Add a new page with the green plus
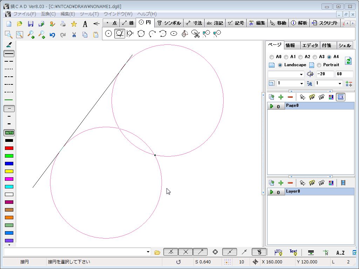359x269 pixels. (x=281, y=97)
